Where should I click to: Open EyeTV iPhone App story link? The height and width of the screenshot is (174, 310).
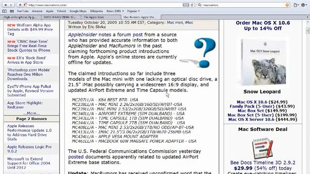[30, 91]
